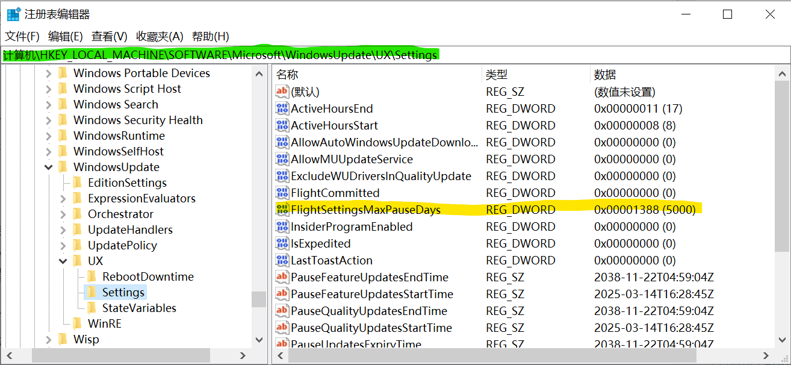This screenshot has height=365, width=791.
Task: Collapse the UX key in the tree
Action: (63, 261)
